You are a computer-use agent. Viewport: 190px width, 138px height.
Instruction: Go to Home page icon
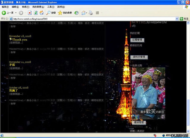pos(42,13)
